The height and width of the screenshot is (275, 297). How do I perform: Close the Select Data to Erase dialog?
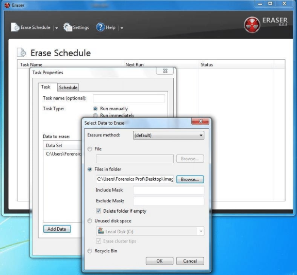201,121
